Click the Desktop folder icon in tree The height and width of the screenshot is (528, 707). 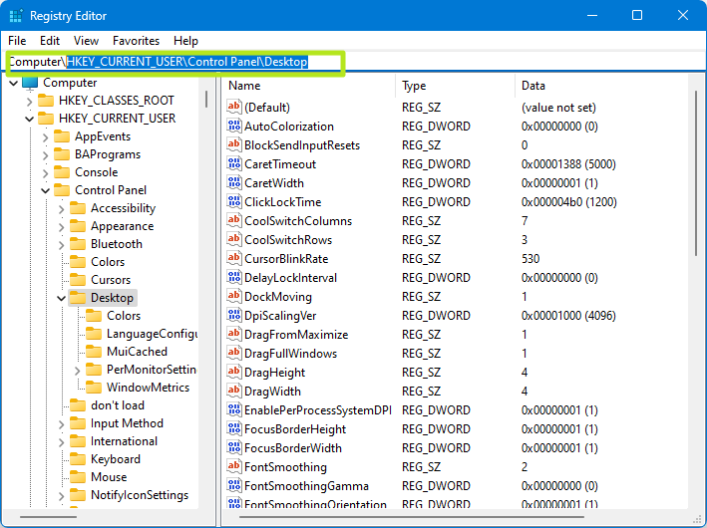click(78, 298)
